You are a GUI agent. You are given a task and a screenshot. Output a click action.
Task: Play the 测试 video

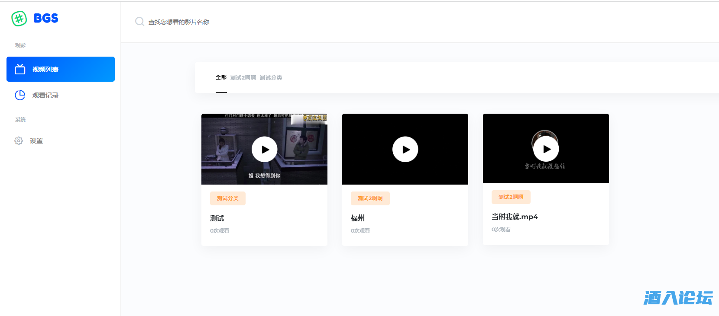point(264,149)
